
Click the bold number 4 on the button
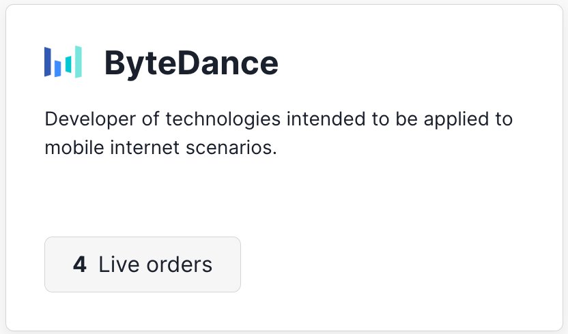coord(80,264)
